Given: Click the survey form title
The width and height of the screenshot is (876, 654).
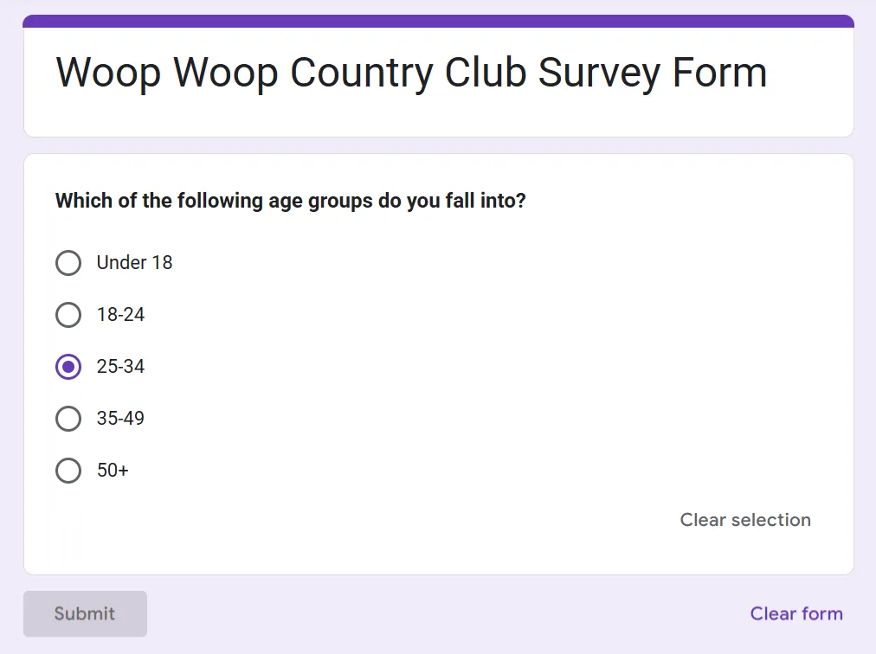Looking at the screenshot, I should (x=410, y=73).
